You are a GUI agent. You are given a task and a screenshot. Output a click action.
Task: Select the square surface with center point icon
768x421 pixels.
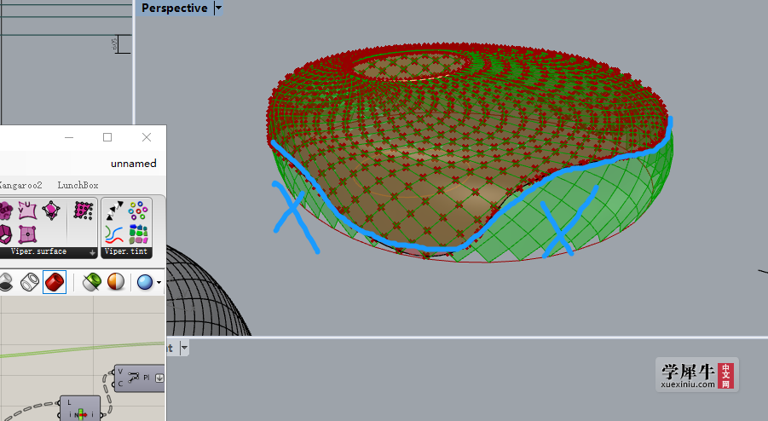pyautogui.click(x=28, y=234)
